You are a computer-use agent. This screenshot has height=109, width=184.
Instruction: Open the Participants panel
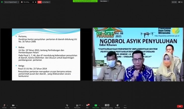pyautogui.click(x=77, y=106)
